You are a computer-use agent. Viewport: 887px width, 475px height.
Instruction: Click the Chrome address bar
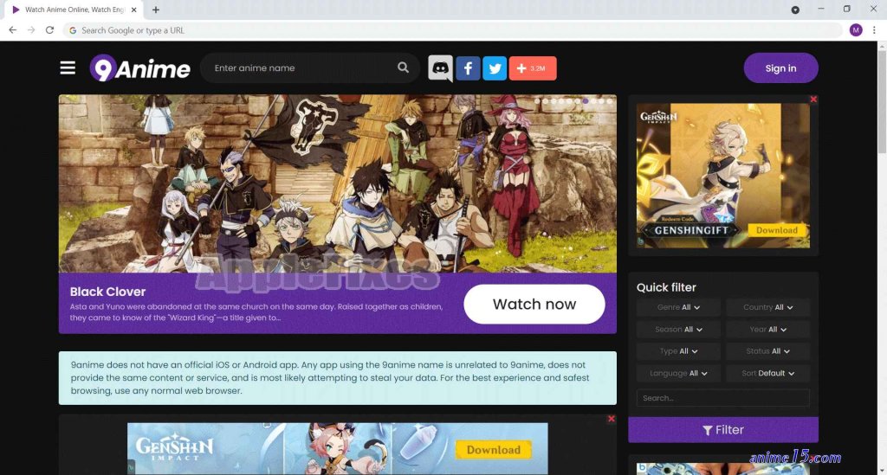(452, 30)
